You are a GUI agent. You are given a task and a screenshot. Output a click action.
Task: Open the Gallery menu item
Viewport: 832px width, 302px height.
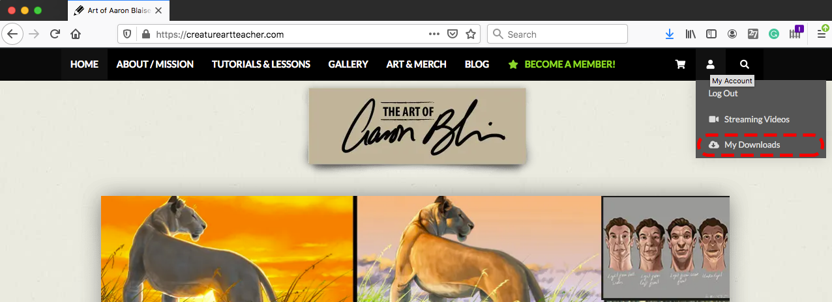(x=348, y=64)
